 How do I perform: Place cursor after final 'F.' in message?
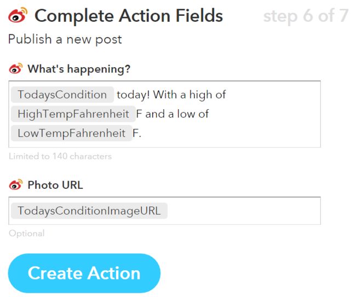(142, 133)
